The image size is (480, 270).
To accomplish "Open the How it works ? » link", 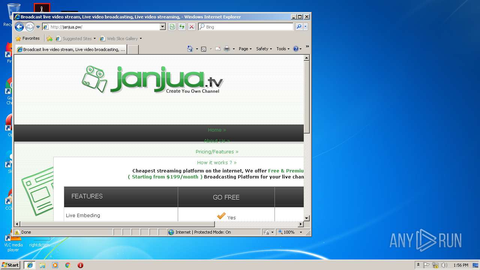I will [217, 163].
